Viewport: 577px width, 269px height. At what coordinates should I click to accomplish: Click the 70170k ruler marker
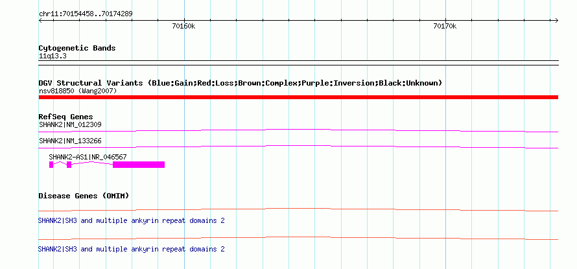445,26
